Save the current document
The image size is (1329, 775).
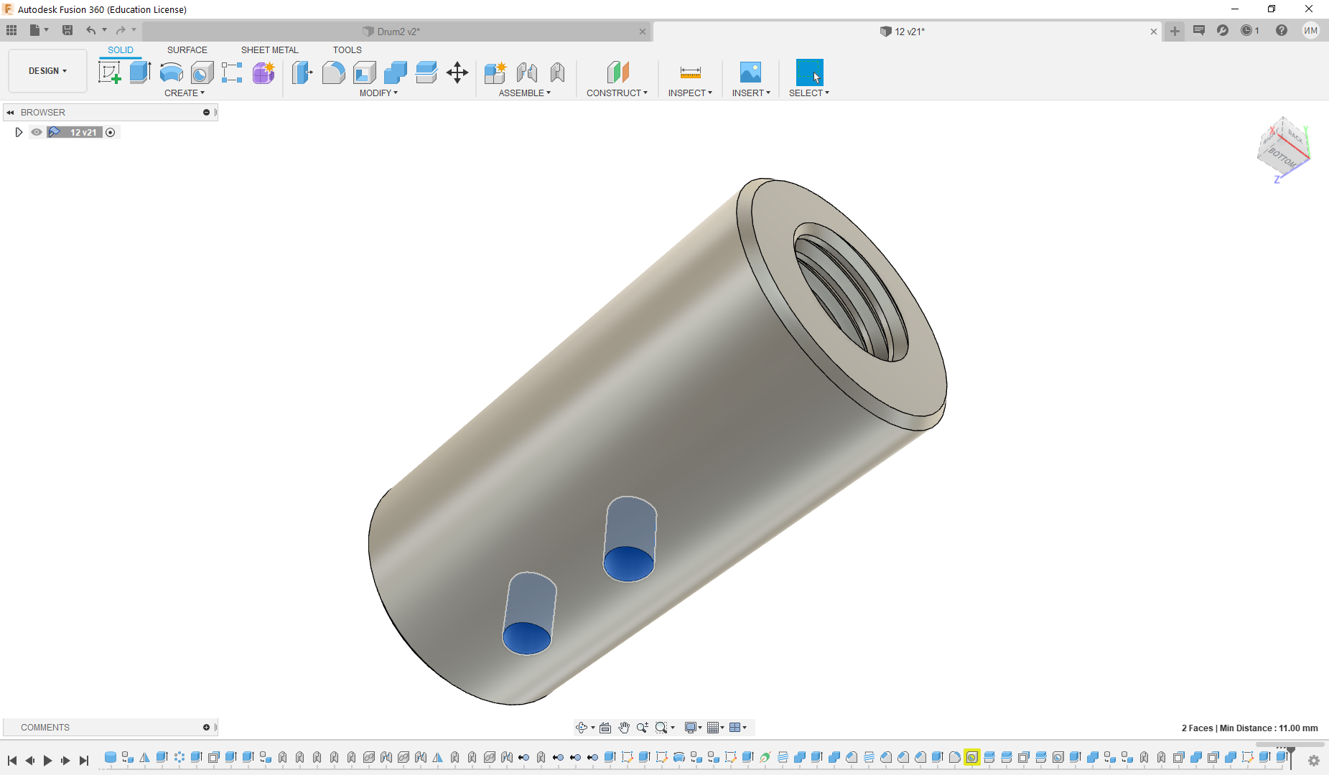point(67,30)
